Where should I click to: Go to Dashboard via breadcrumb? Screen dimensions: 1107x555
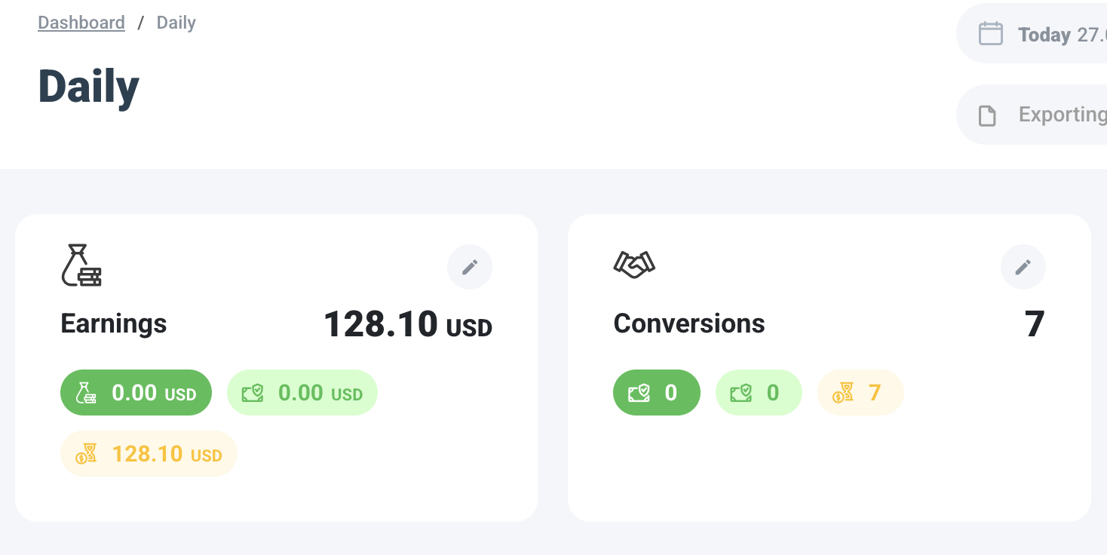(81, 23)
